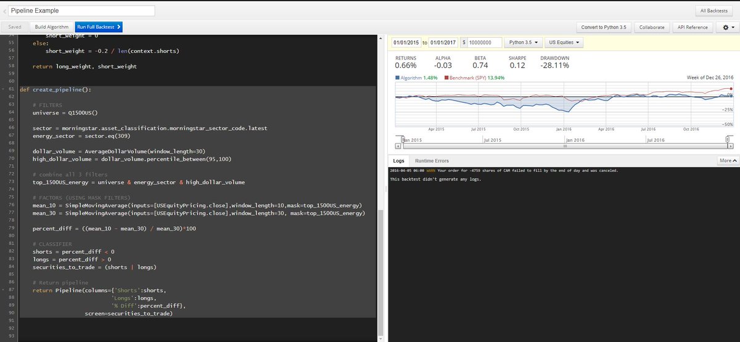Click the 'shorts = percent_diff < 0' line

pos(73,251)
